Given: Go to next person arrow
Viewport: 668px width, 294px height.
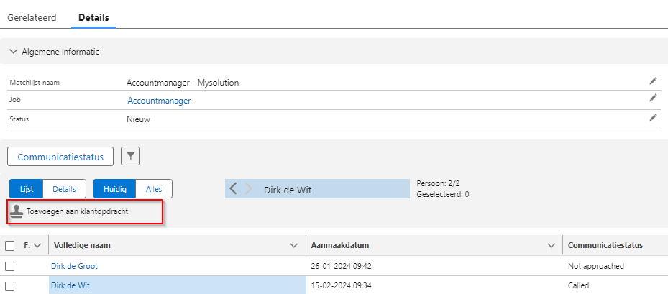Looking at the screenshot, I should (x=249, y=190).
